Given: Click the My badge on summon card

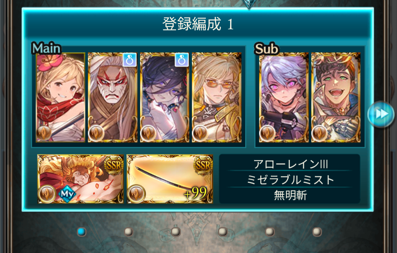Looking at the screenshot, I should (x=67, y=194).
